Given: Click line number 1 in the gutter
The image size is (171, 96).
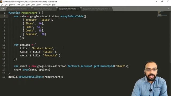Looking at the screenshot, I should 5,13.
